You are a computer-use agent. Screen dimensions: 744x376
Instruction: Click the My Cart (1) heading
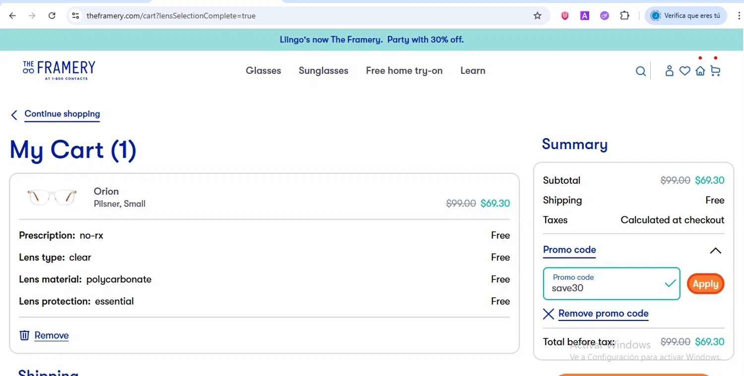73,150
